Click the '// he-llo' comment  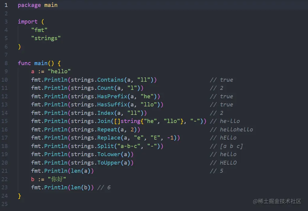pyautogui.click(x=225, y=121)
